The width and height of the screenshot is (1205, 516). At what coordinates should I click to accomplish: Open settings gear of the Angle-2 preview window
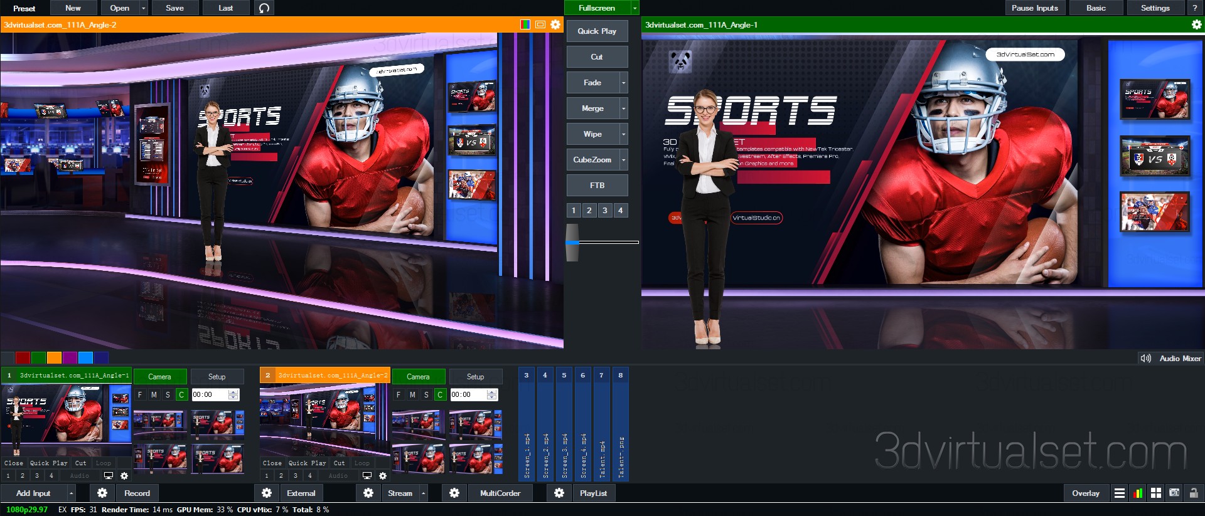[555, 24]
